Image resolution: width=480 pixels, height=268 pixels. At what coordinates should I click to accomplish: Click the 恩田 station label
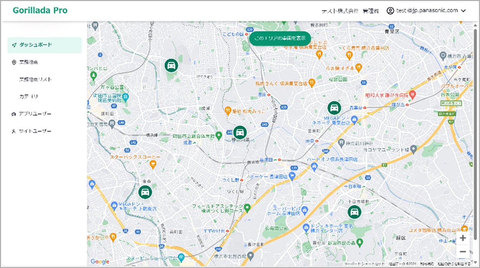262,95
